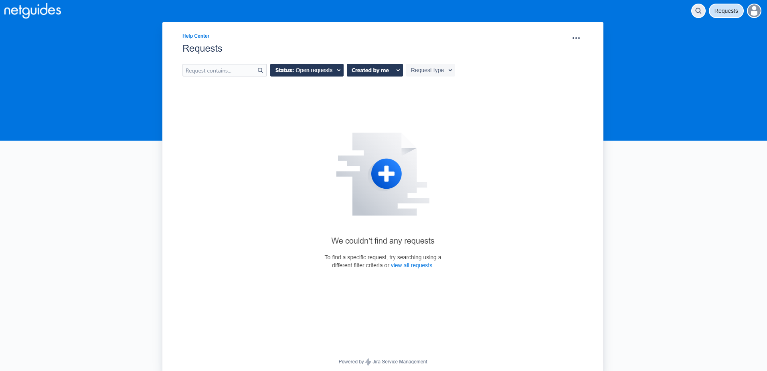
Task: Open the three-dot more options menu
Action: (576, 38)
